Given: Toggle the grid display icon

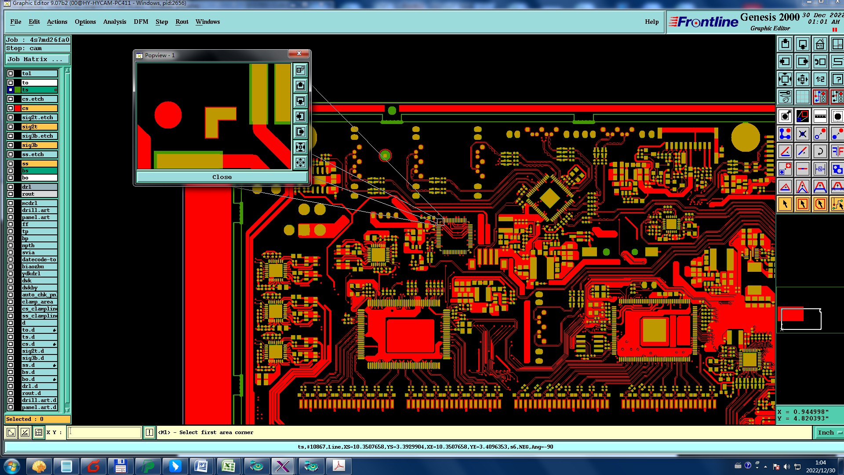Looking at the screenshot, I should point(802,97).
